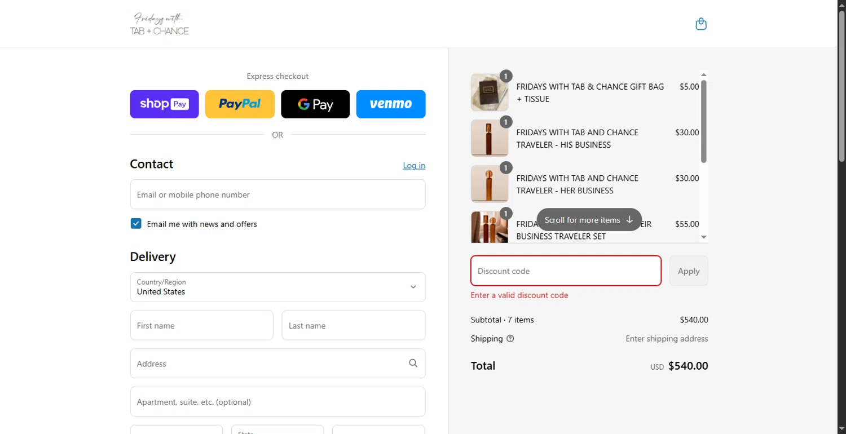Click the Delivery section heading
This screenshot has height=434, width=846.
click(x=153, y=256)
